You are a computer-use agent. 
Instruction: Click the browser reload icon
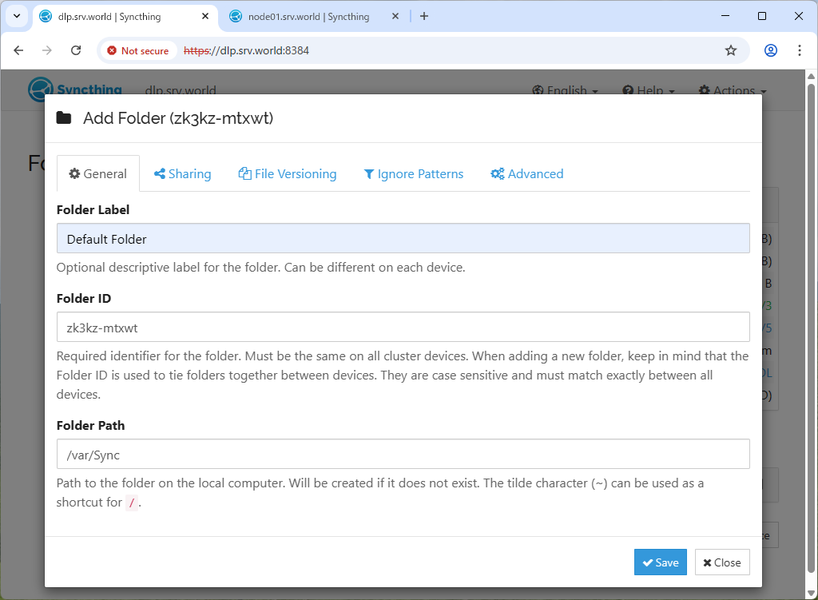click(x=76, y=50)
